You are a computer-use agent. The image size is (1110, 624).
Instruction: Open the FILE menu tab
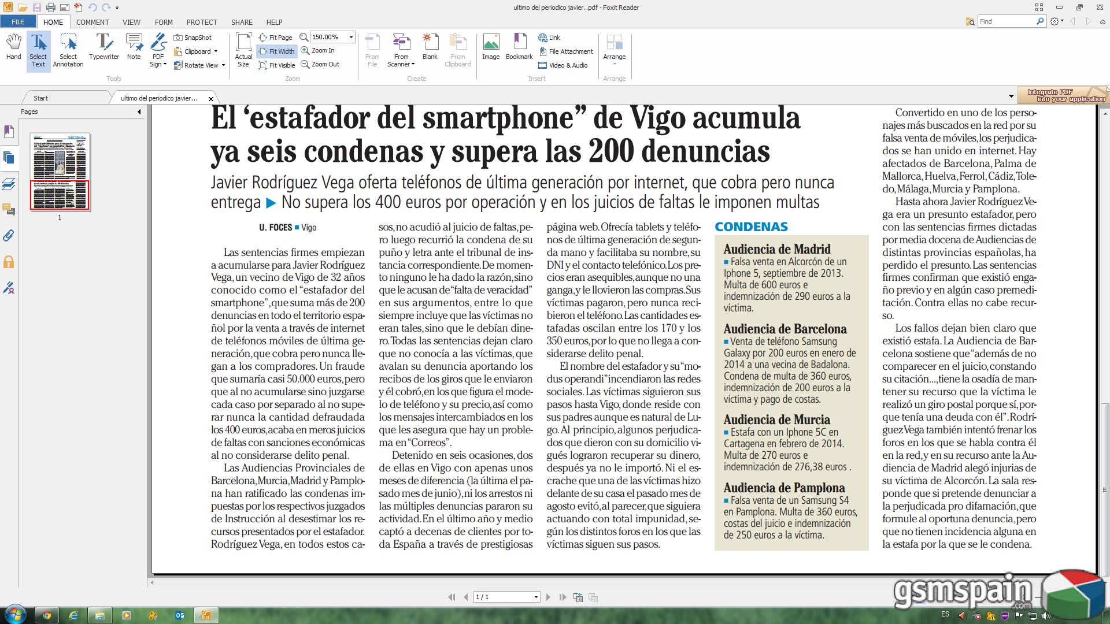[x=18, y=22]
